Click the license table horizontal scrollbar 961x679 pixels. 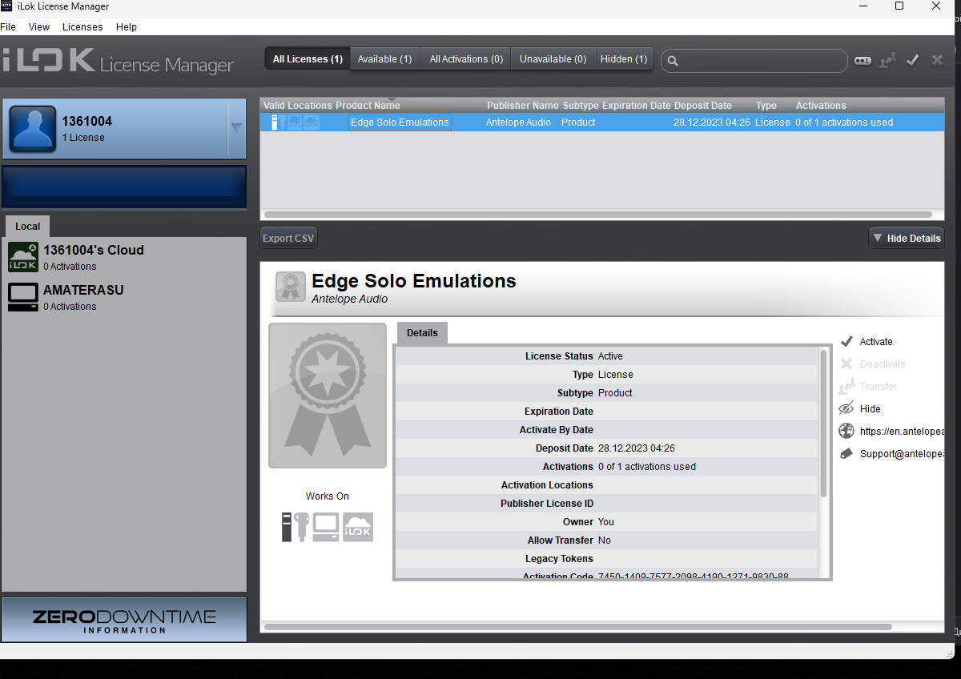click(598, 215)
